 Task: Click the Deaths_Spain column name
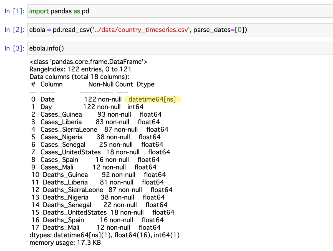tap(63, 220)
